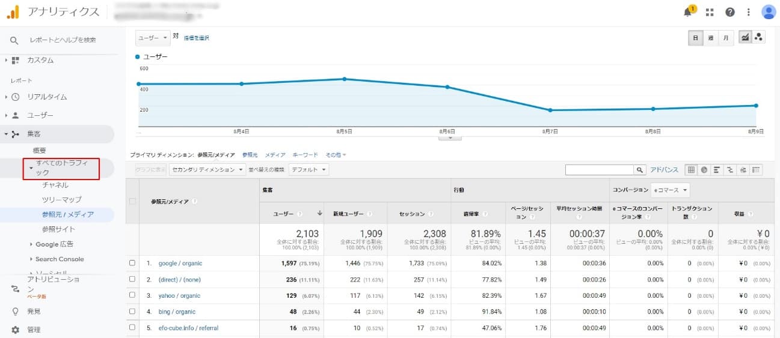The width and height of the screenshot is (780, 338).
Task: Collapse the すべてのトラフィック section
Action: pos(31,168)
